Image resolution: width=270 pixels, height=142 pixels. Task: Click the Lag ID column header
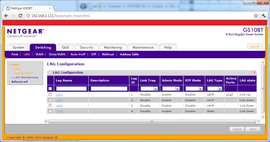click(x=134, y=81)
